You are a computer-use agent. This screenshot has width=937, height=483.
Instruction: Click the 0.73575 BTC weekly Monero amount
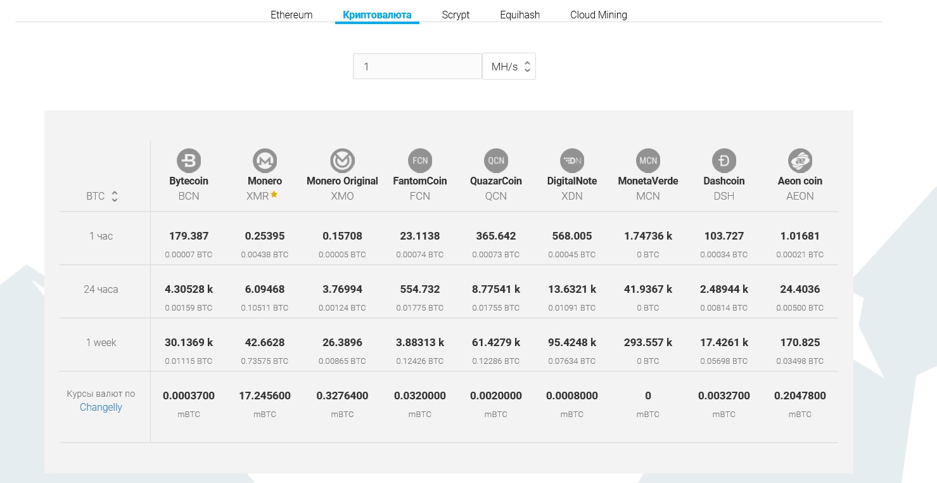[265, 361]
